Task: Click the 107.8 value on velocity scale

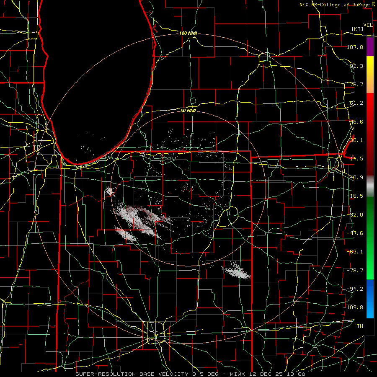Action: tap(355, 47)
